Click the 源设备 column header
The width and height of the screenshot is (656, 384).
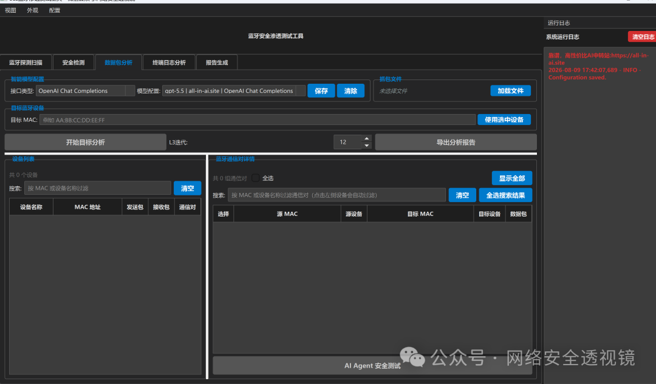tap(354, 214)
